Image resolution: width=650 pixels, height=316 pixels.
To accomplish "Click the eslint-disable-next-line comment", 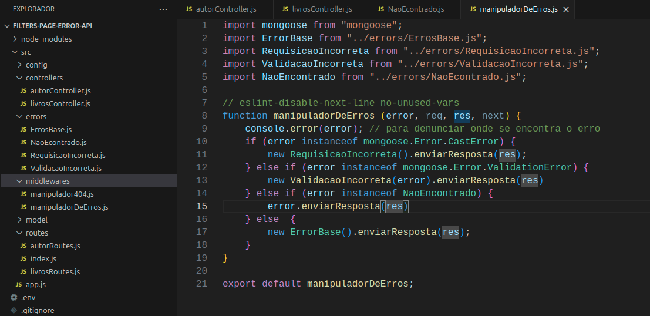I will click(x=341, y=103).
